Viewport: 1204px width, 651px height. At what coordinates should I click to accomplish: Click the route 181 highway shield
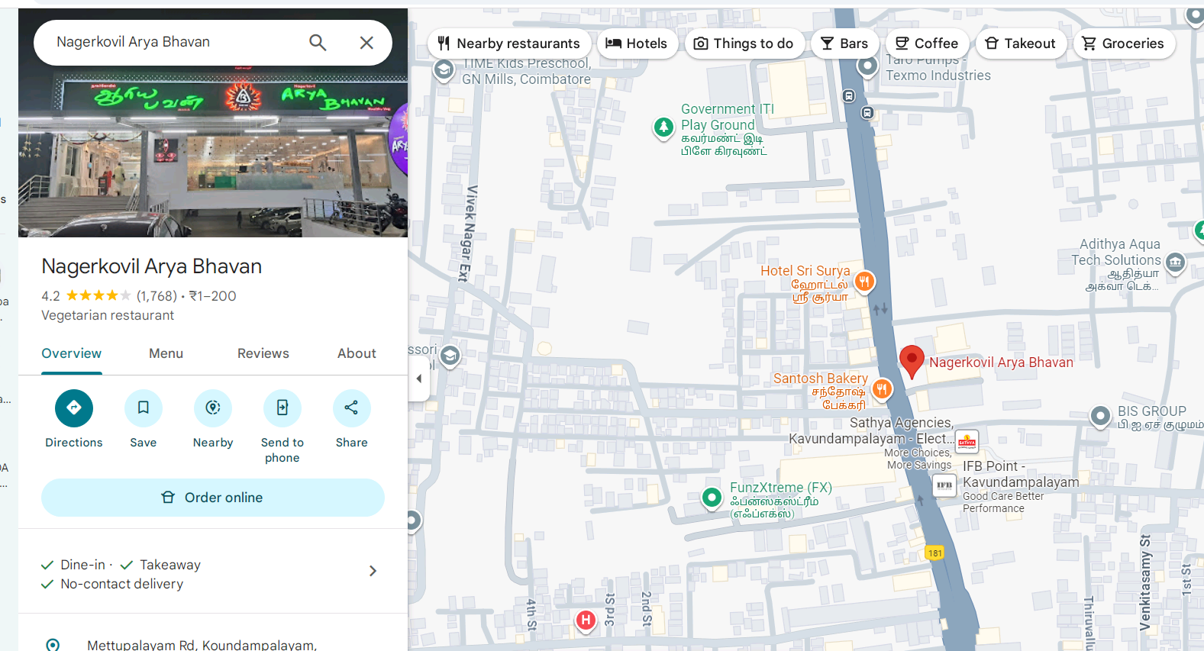point(935,553)
